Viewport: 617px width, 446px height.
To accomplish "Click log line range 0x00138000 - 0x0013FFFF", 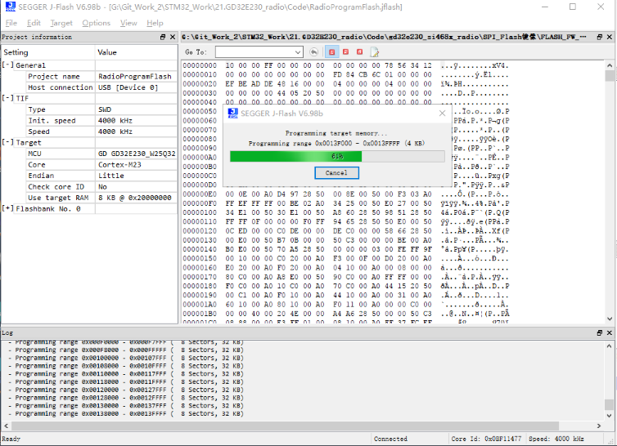I will 126,414.
